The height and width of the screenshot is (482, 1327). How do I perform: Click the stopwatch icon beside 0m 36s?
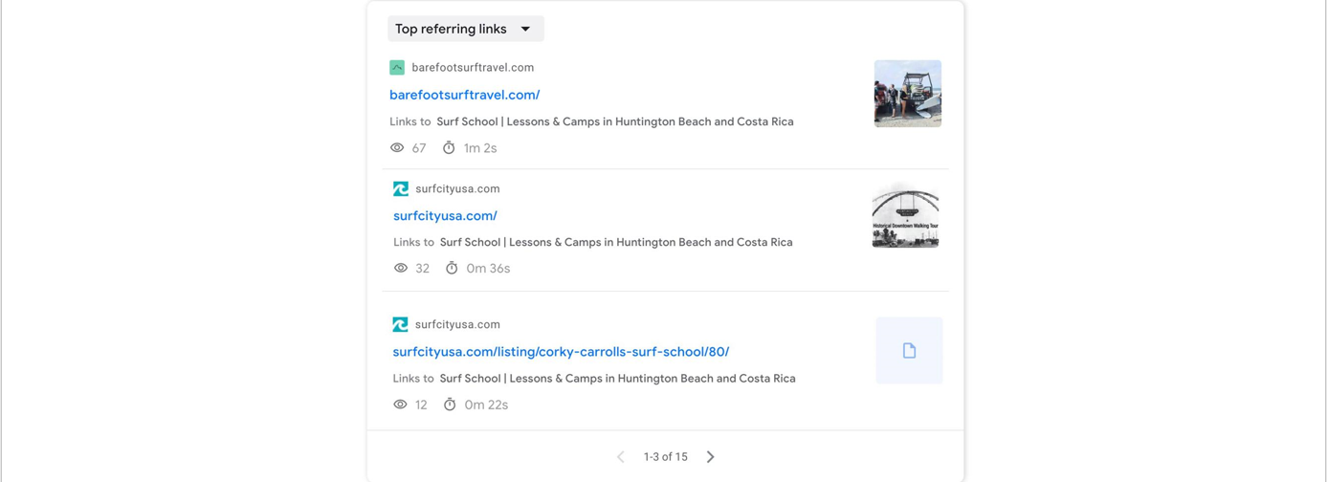[452, 268]
